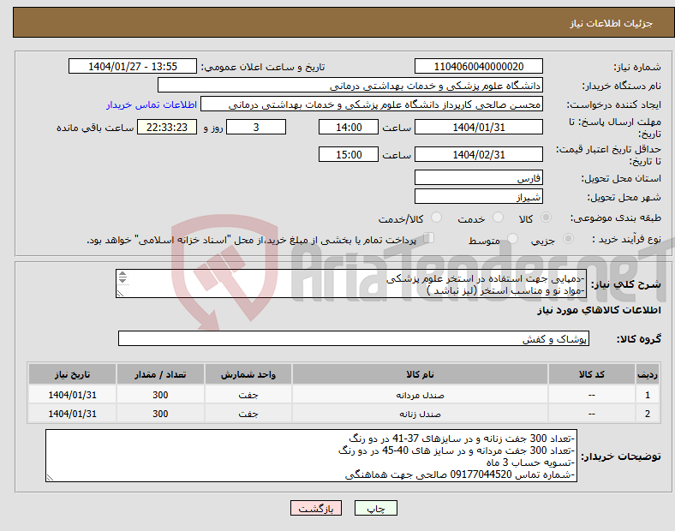Click the price validity date 1404/02/31 field
This screenshot has width=675, height=531.
coord(478,154)
